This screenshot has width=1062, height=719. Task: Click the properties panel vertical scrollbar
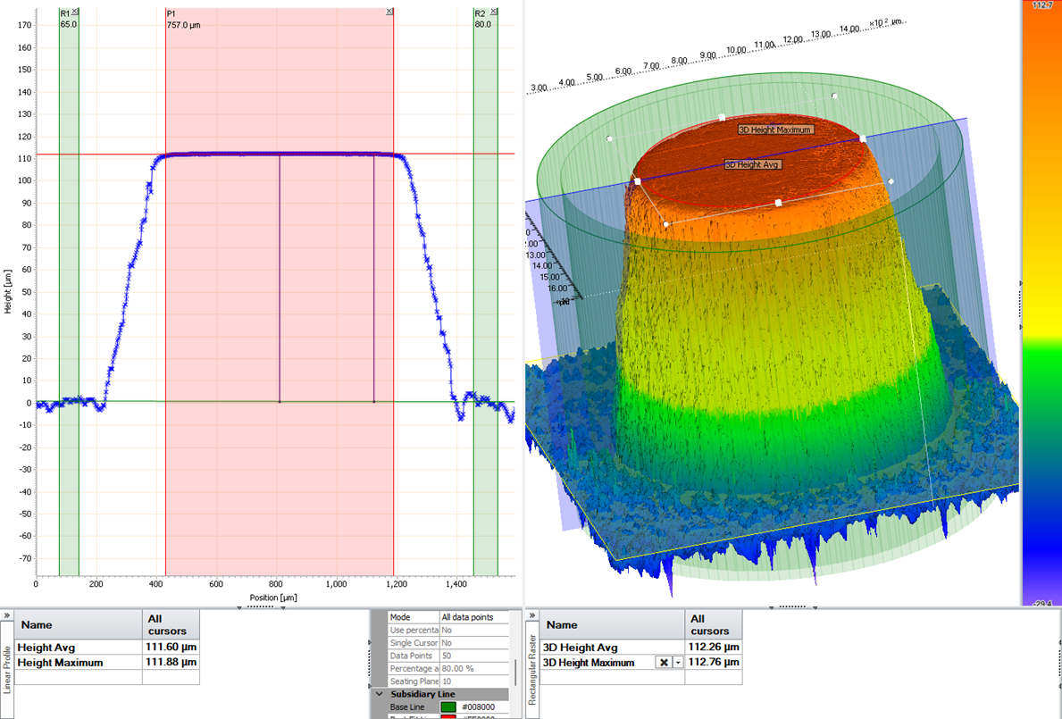[514, 673]
